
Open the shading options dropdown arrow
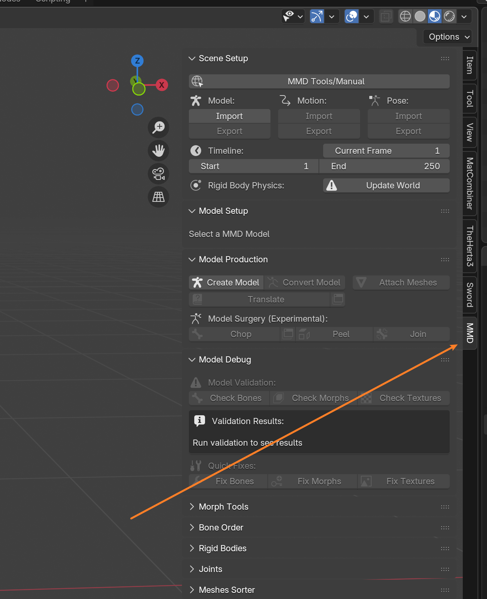tap(464, 16)
